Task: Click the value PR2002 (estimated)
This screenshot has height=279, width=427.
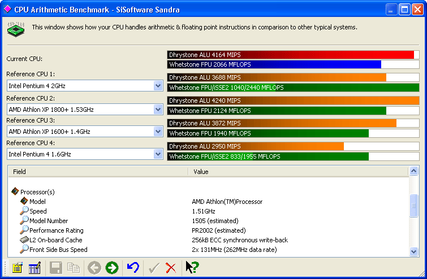Action: click(219, 230)
